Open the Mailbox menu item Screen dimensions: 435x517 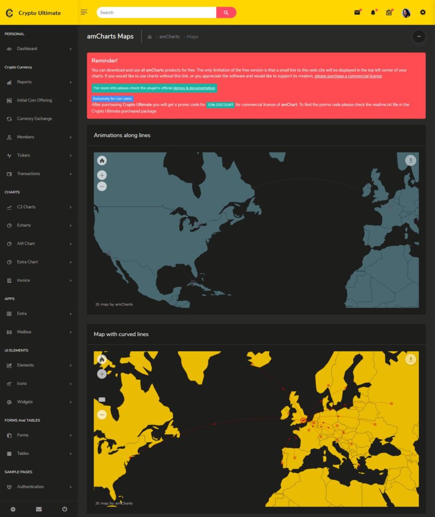39,332
